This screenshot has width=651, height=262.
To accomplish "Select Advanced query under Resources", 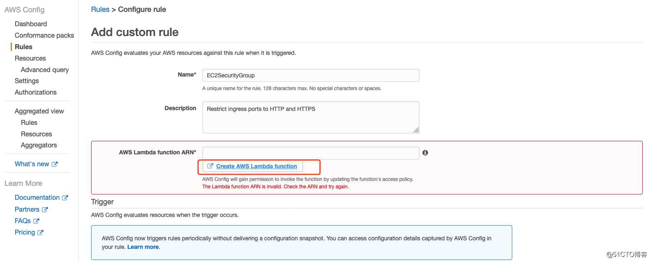I will [x=45, y=70].
